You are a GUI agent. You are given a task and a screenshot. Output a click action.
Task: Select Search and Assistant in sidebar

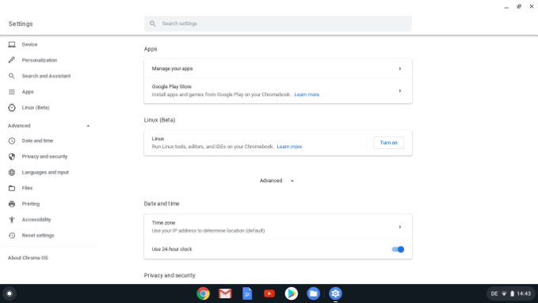(x=46, y=76)
